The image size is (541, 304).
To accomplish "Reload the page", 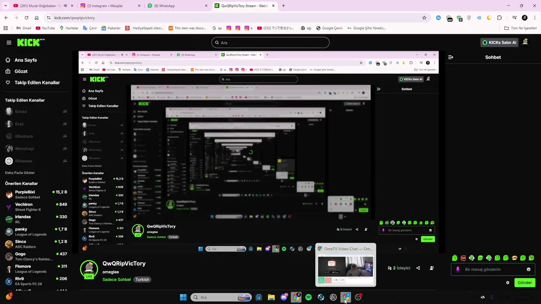I will click(x=26, y=18).
